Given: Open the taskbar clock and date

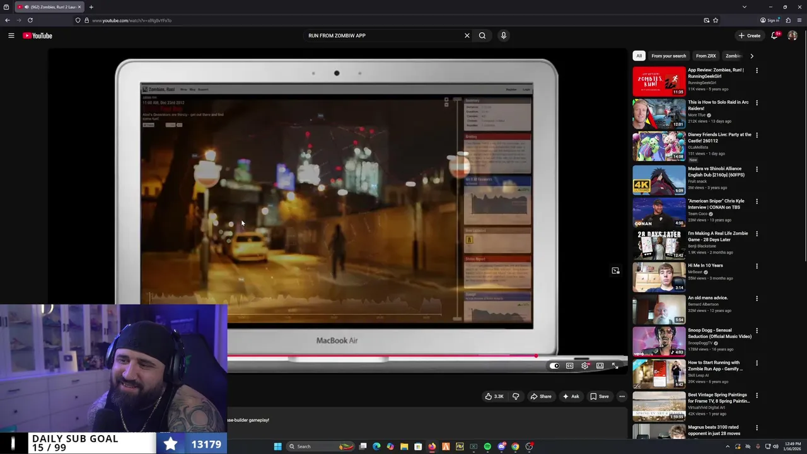Looking at the screenshot, I should (x=792, y=446).
